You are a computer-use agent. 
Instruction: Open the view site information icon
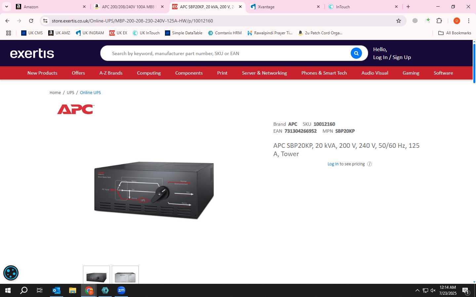click(x=45, y=21)
